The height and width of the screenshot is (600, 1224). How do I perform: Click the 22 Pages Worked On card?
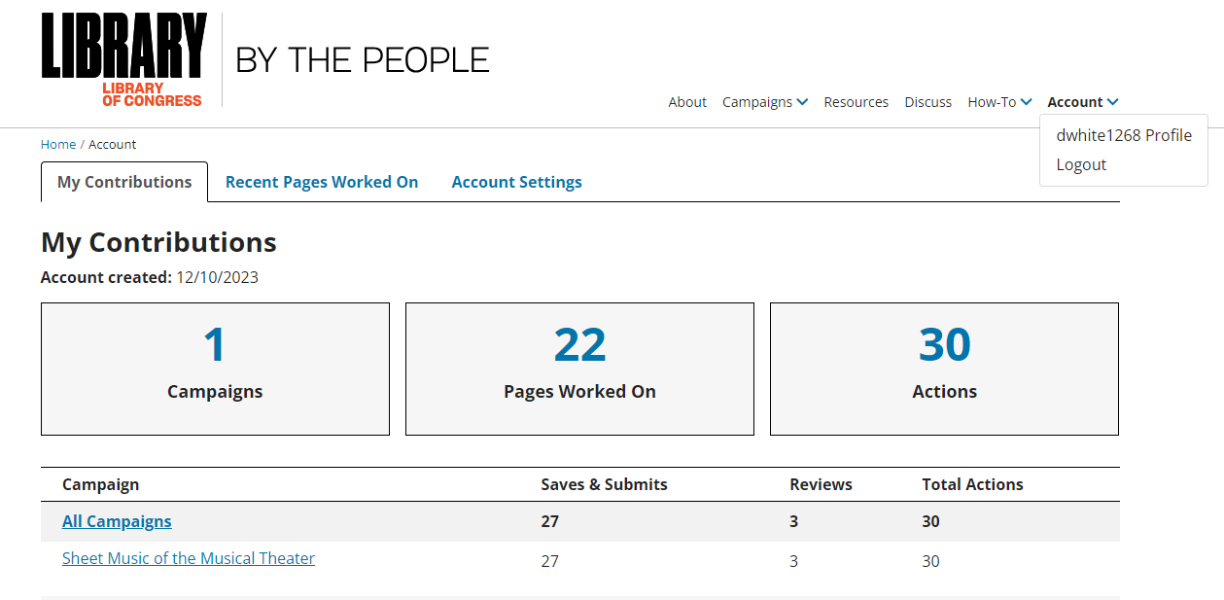coord(579,369)
